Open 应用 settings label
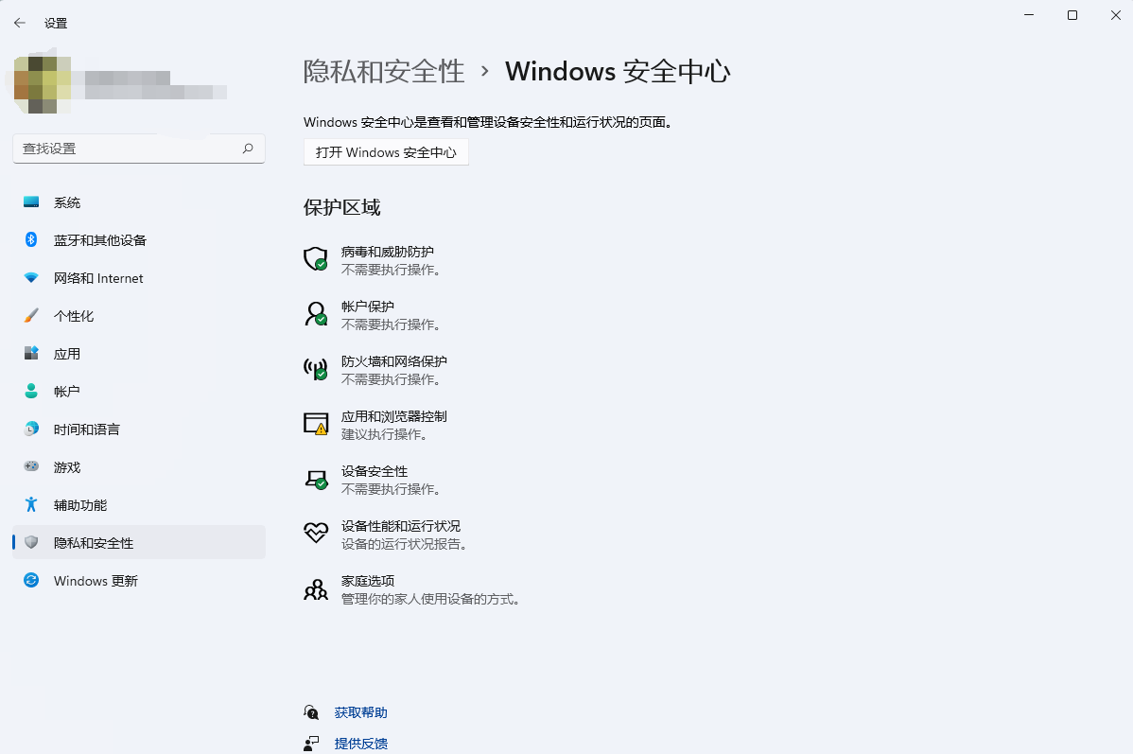This screenshot has width=1133, height=754. pos(67,354)
